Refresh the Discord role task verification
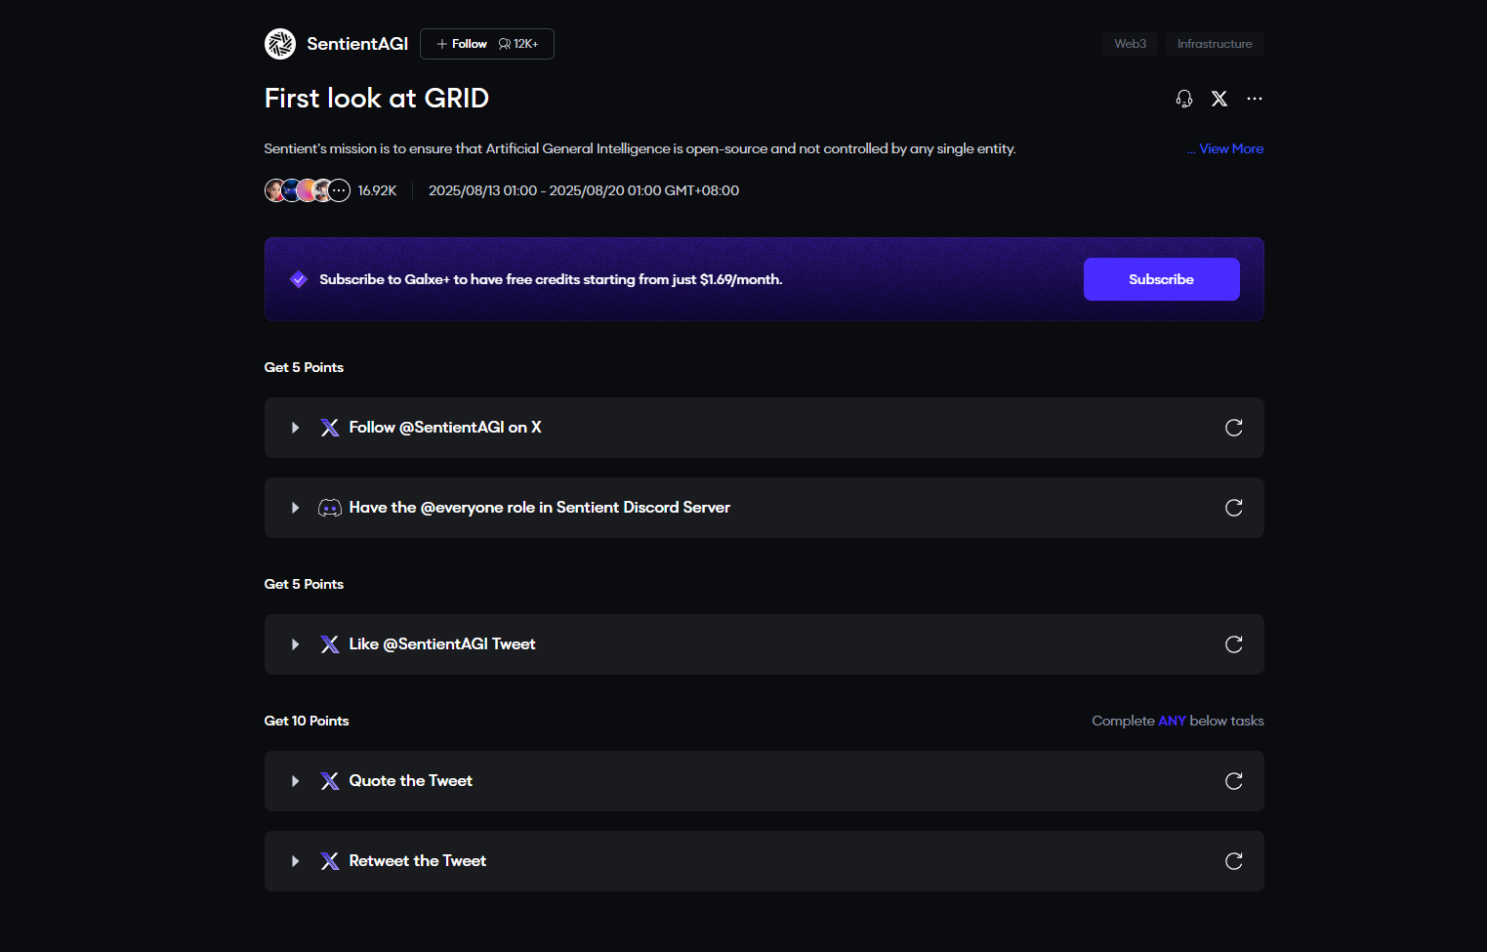The image size is (1487, 952). pyautogui.click(x=1234, y=508)
